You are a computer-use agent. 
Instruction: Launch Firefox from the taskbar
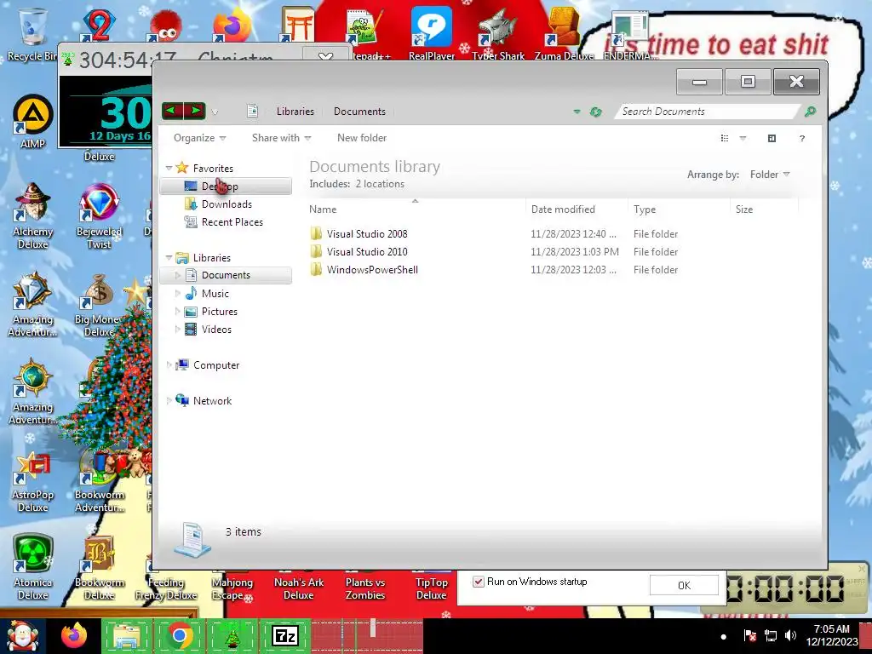point(74,636)
